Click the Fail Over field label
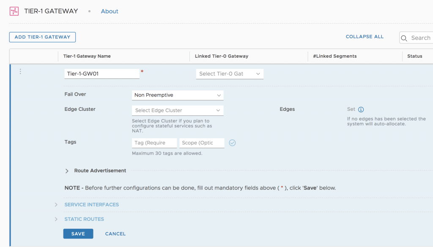The height and width of the screenshot is (247, 433). point(75,94)
